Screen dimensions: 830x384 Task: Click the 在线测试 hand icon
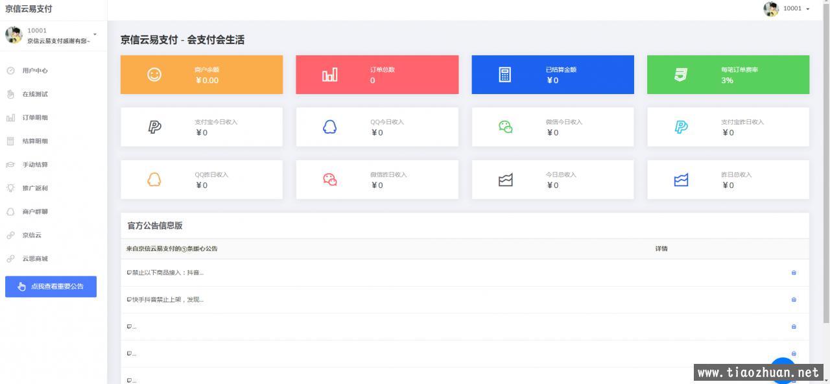click(x=10, y=94)
